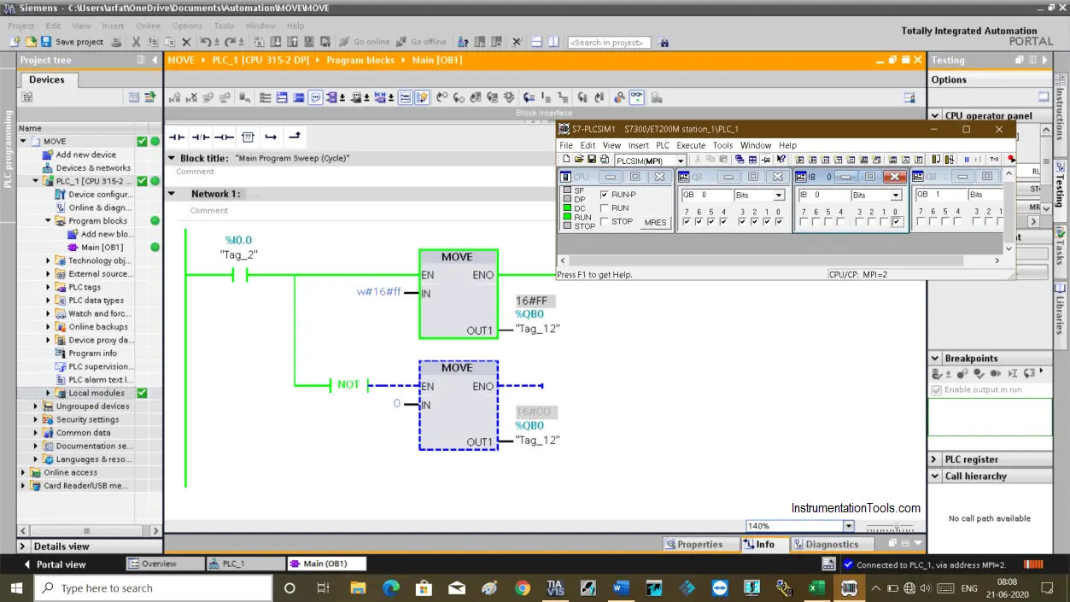This screenshot has height=602, width=1070.
Task: Click the close branch tool
Action: (295, 137)
